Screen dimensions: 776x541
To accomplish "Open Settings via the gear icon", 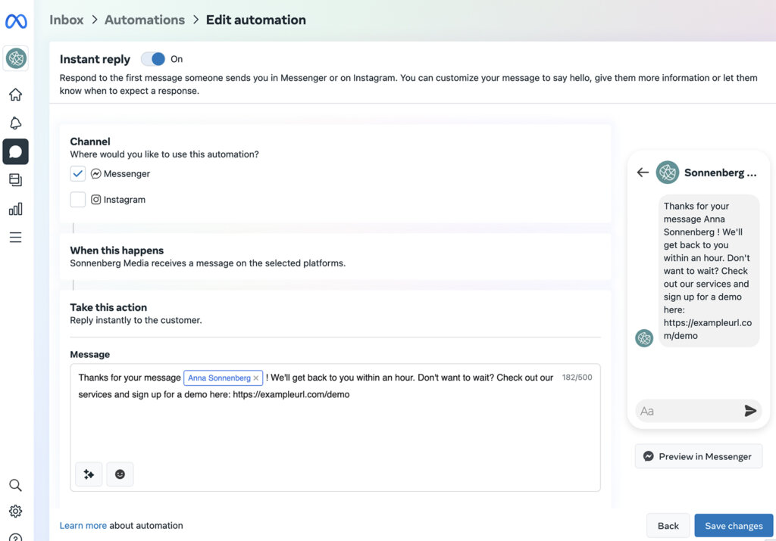I will (15, 511).
